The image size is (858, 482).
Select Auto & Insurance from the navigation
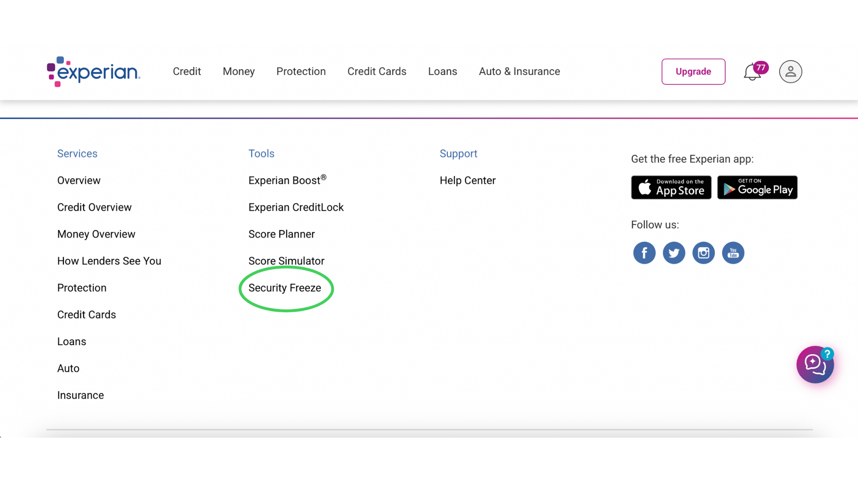(x=519, y=72)
